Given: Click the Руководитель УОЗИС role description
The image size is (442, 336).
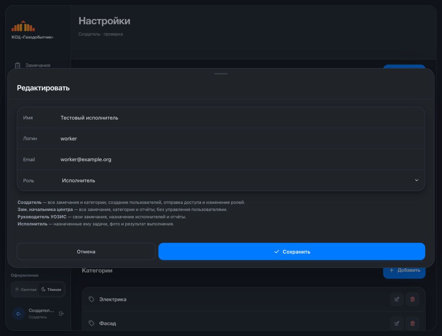Looking at the screenshot, I should tap(102, 217).
